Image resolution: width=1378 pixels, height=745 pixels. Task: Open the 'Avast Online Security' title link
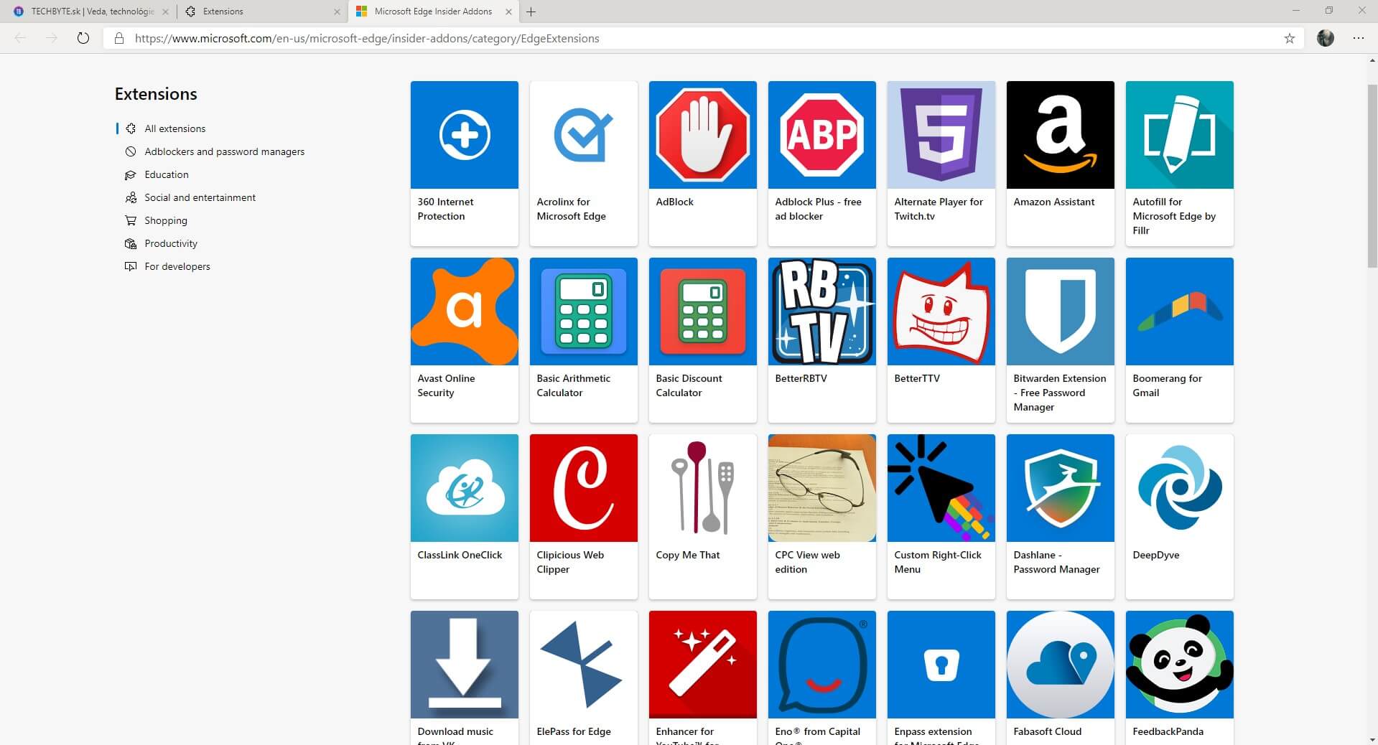[446, 385]
